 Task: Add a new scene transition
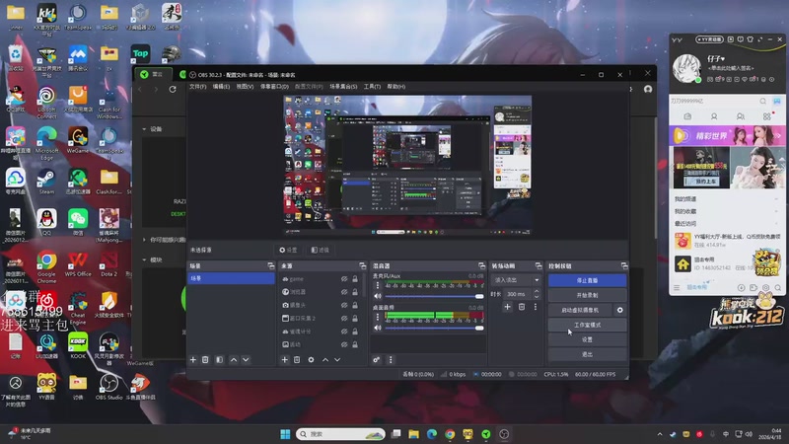pos(507,307)
